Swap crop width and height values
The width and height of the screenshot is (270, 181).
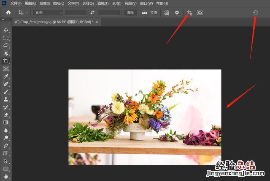(92, 13)
